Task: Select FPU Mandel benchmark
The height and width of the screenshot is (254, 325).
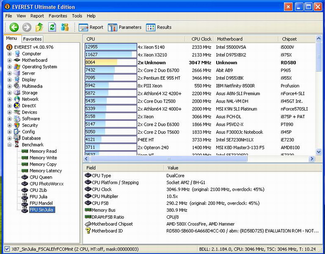Action: [x=41, y=203]
